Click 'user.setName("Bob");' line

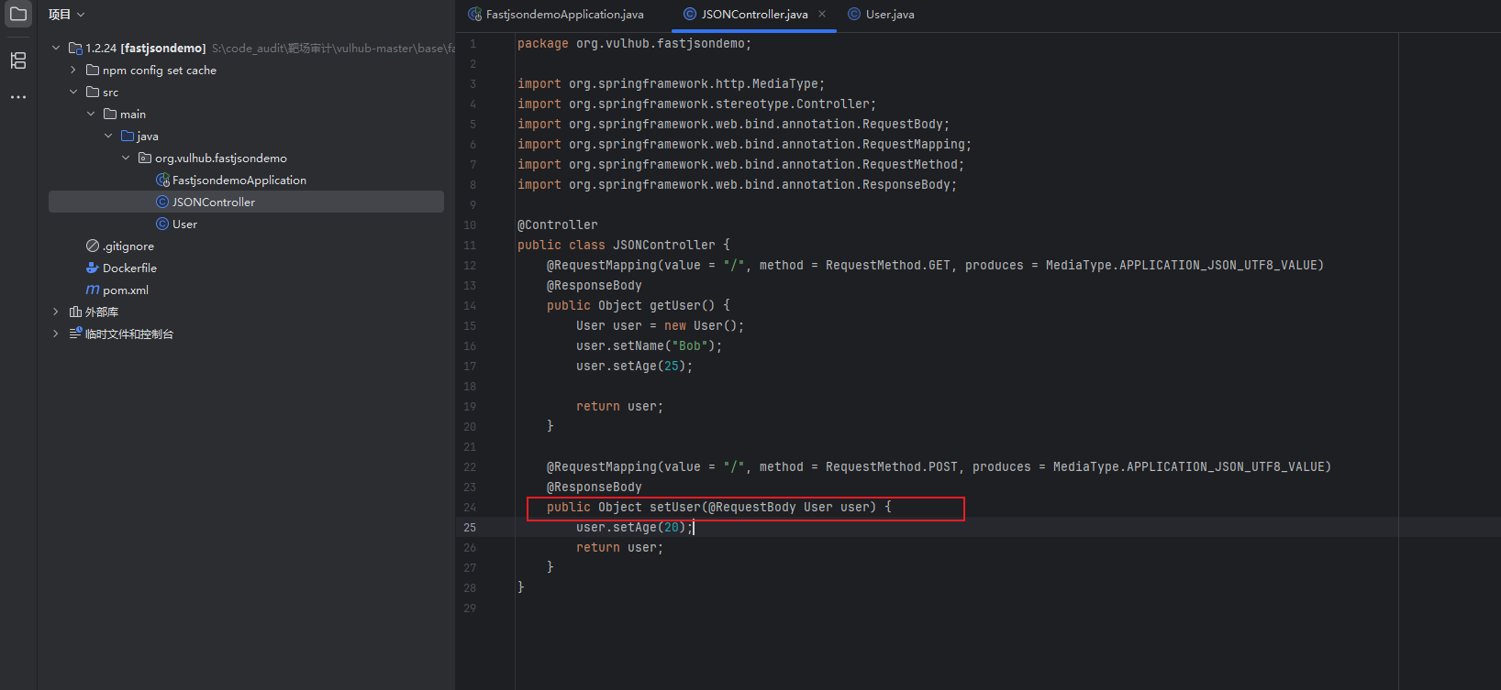pos(650,346)
